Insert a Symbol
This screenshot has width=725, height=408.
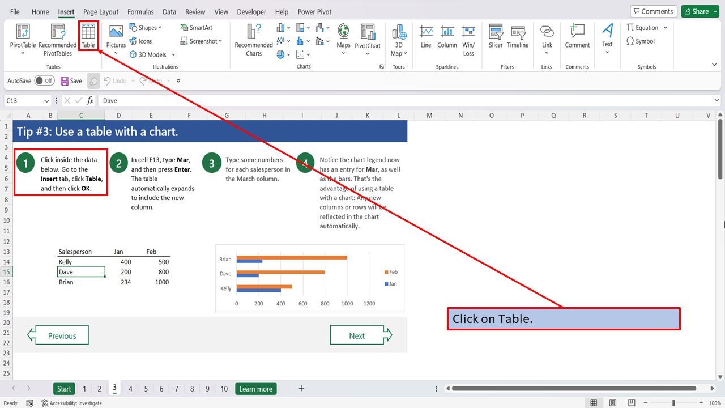coord(643,41)
